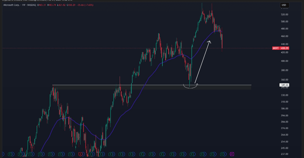Click the 480.00 price axis label
Image resolution: width=304 pixels, height=158 pixels.
[284, 29]
